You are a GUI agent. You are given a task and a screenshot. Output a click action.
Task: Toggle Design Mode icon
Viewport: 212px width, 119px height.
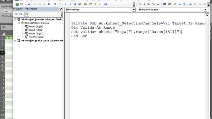click(x=80, y=4)
